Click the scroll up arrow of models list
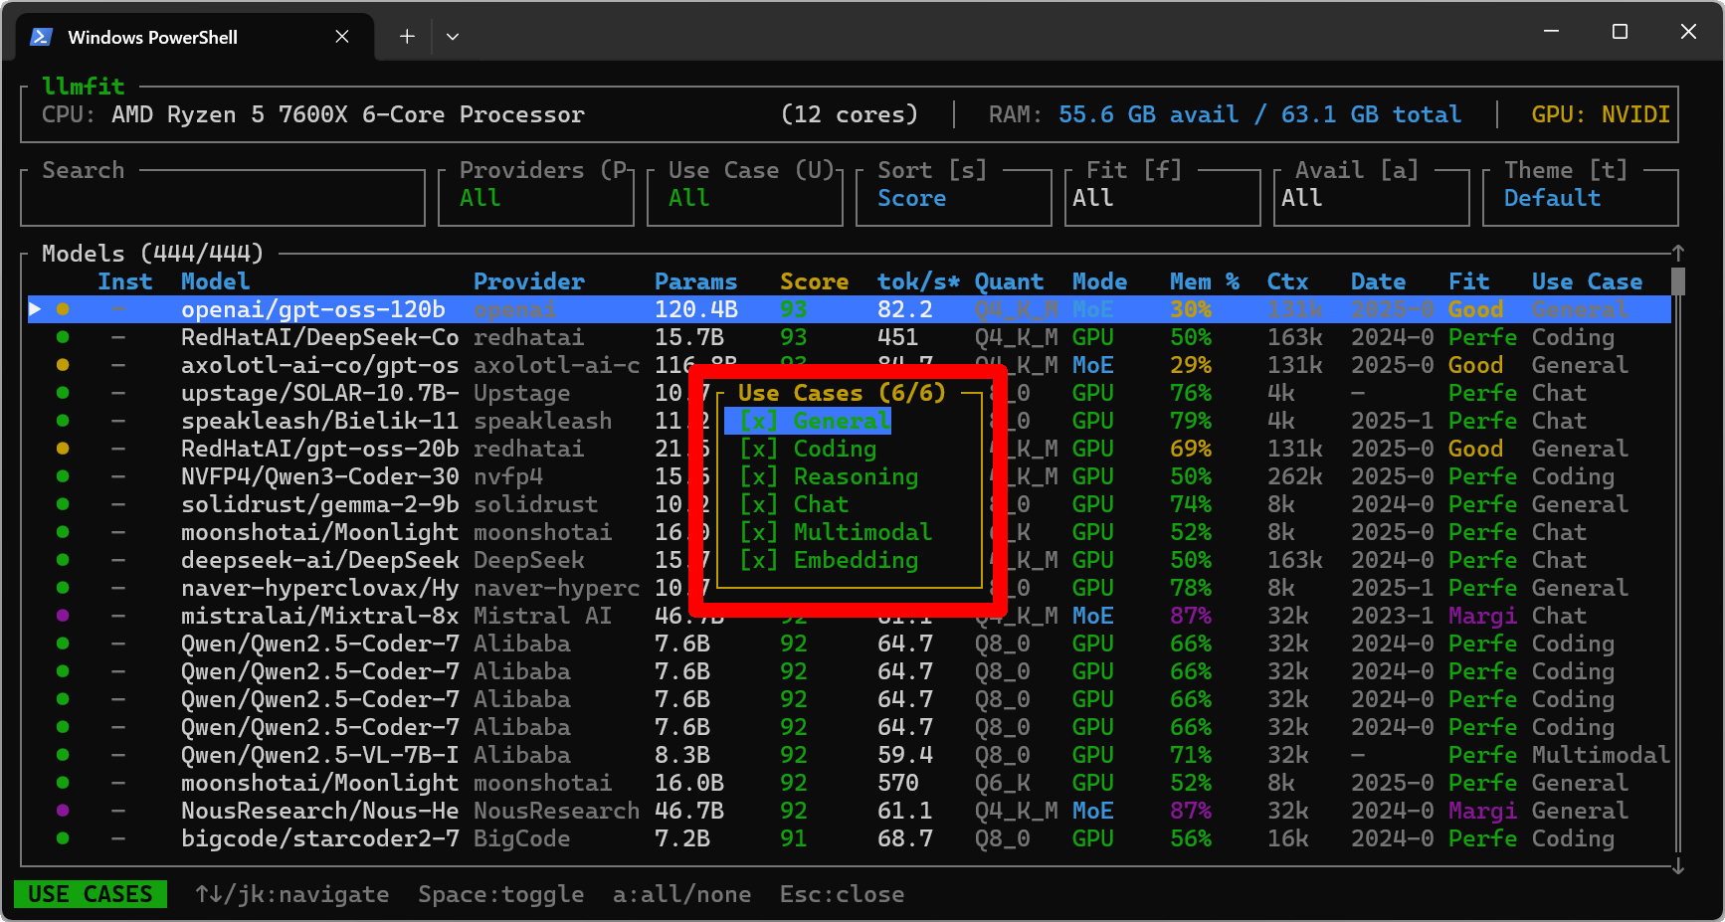The height and width of the screenshot is (922, 1725). point(1677,254)
